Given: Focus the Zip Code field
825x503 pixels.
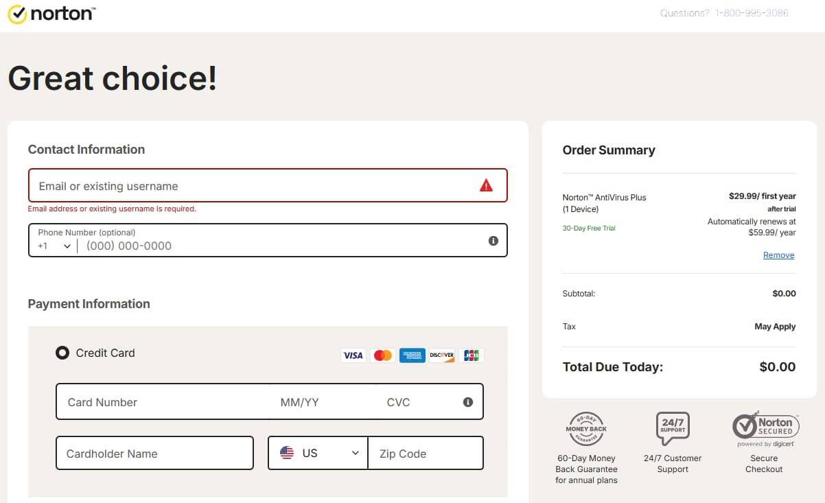Looking at the screenshot, I should [x=426, y=453].
